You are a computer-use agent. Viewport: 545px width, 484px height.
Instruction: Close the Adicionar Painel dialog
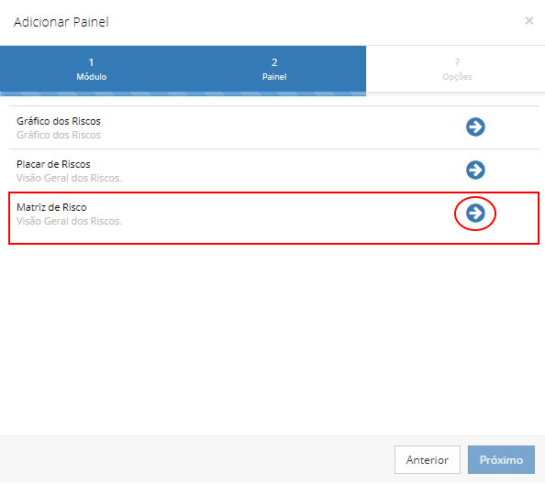(529, 21)
